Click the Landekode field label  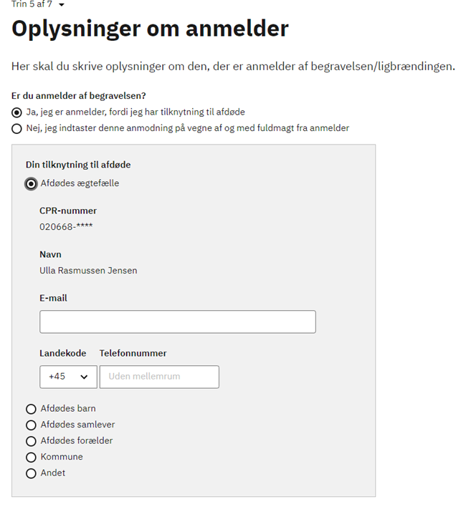pyautogui.click(x=63, y=353)
